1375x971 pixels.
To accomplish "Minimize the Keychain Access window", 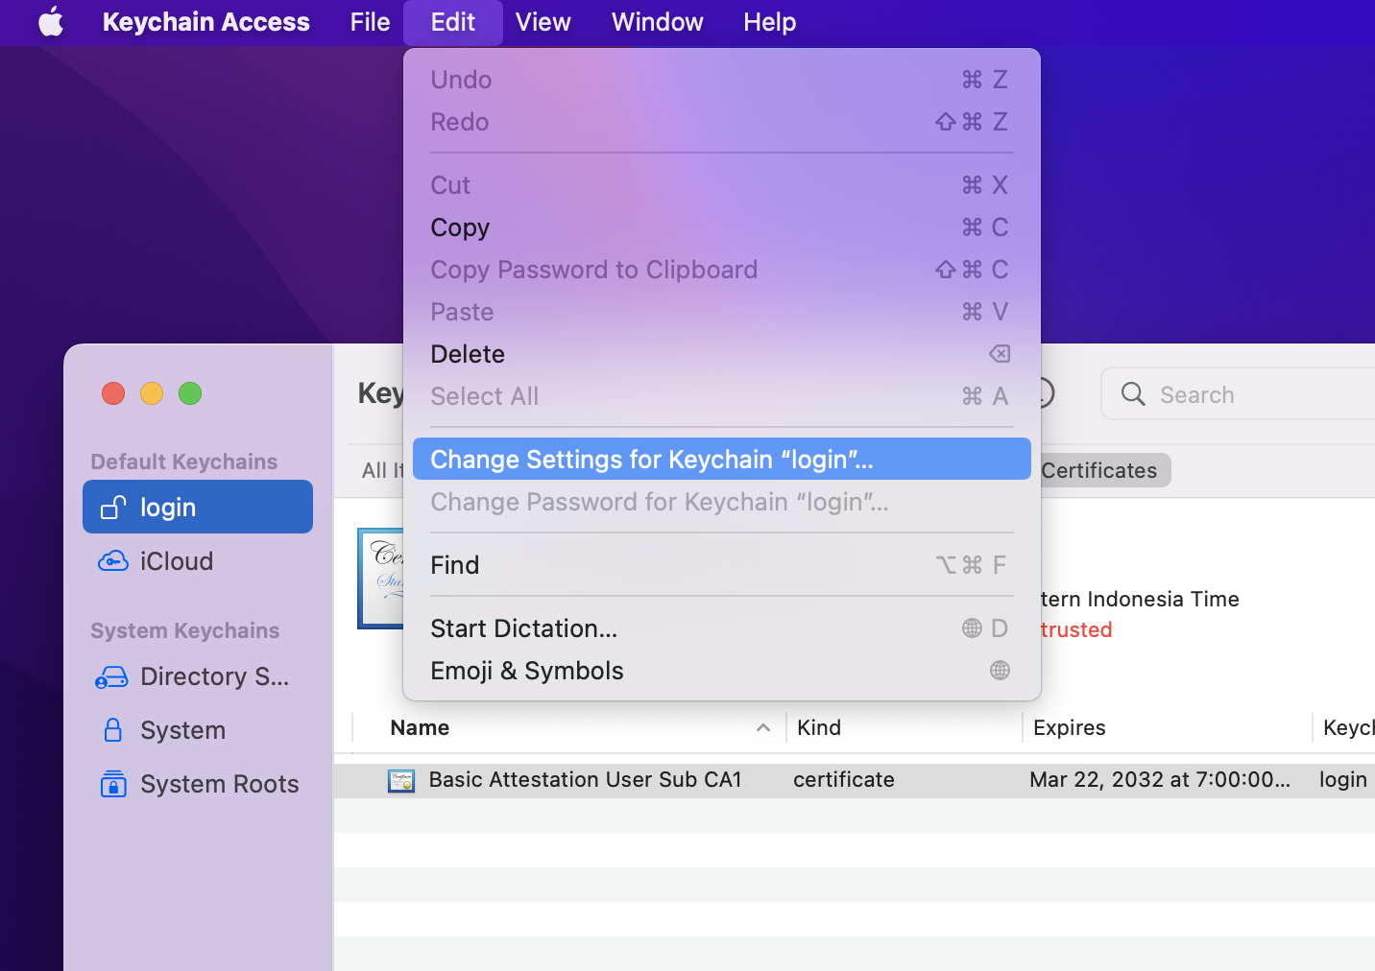I will click(152, 393).
